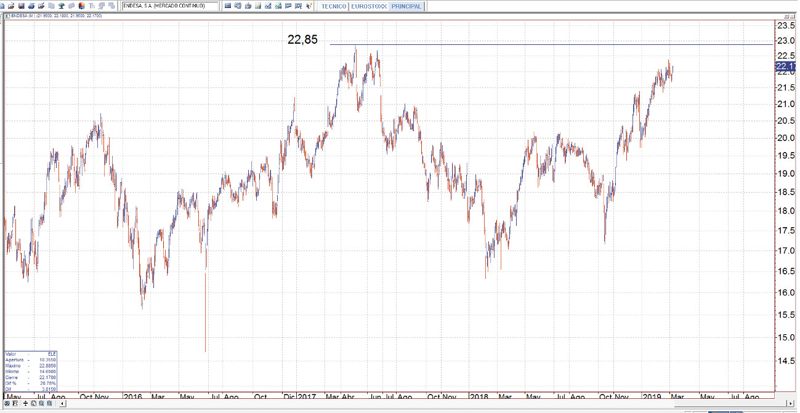This screenshot has height=413, width=800.
Task: Click the 22.17 current price label
Action: pos(784,66)
